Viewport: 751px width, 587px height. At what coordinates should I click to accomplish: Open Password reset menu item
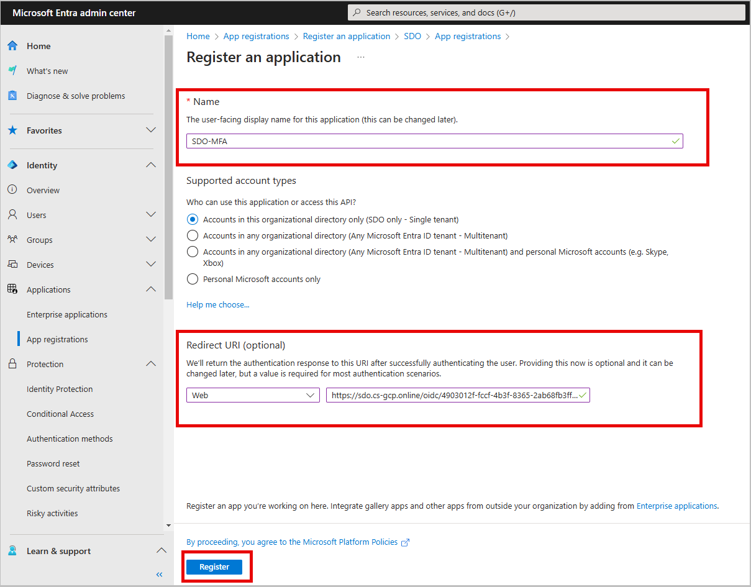(x=53, y=463)
